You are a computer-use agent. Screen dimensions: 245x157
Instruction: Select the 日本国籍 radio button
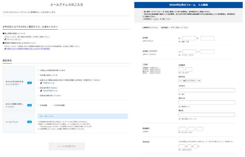point(39,105)
